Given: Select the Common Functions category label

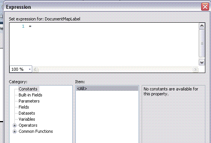Looking at the screenshot, I should coord(36,131).
